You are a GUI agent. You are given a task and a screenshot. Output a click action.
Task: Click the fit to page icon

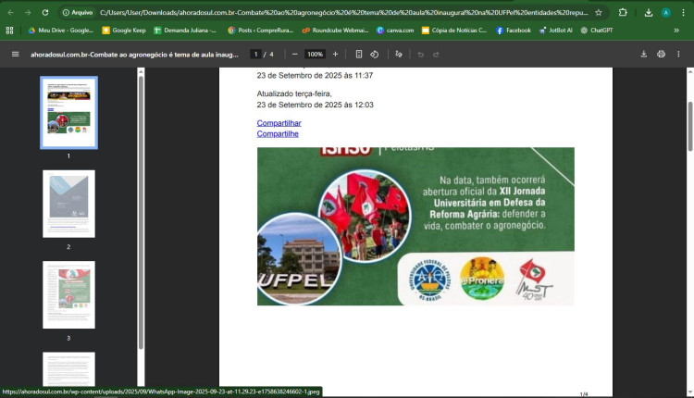point(359,55)
